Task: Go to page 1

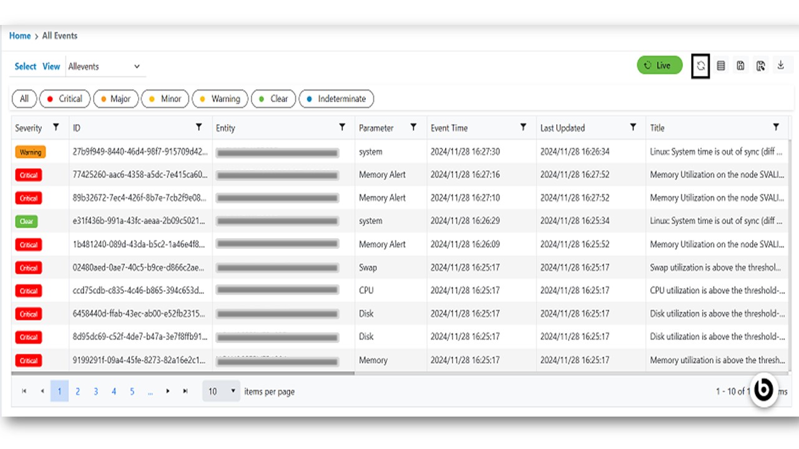Action: pos(59,392)
